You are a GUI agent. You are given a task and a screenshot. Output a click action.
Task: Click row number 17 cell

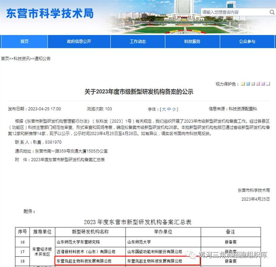(x=22, y=252)
